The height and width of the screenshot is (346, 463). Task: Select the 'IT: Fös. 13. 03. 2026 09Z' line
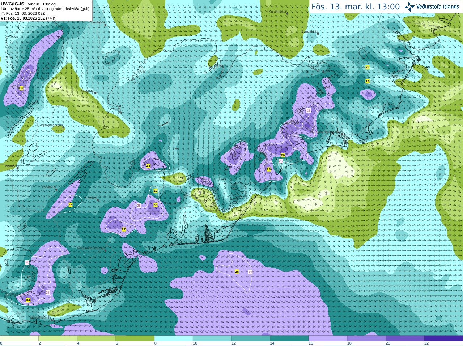[x=23, y=13]
